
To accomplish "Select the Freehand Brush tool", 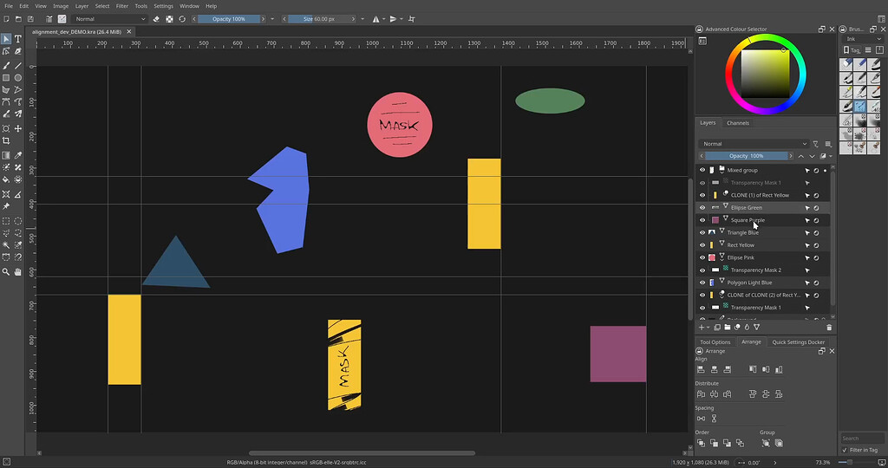I will pos(6,66).
